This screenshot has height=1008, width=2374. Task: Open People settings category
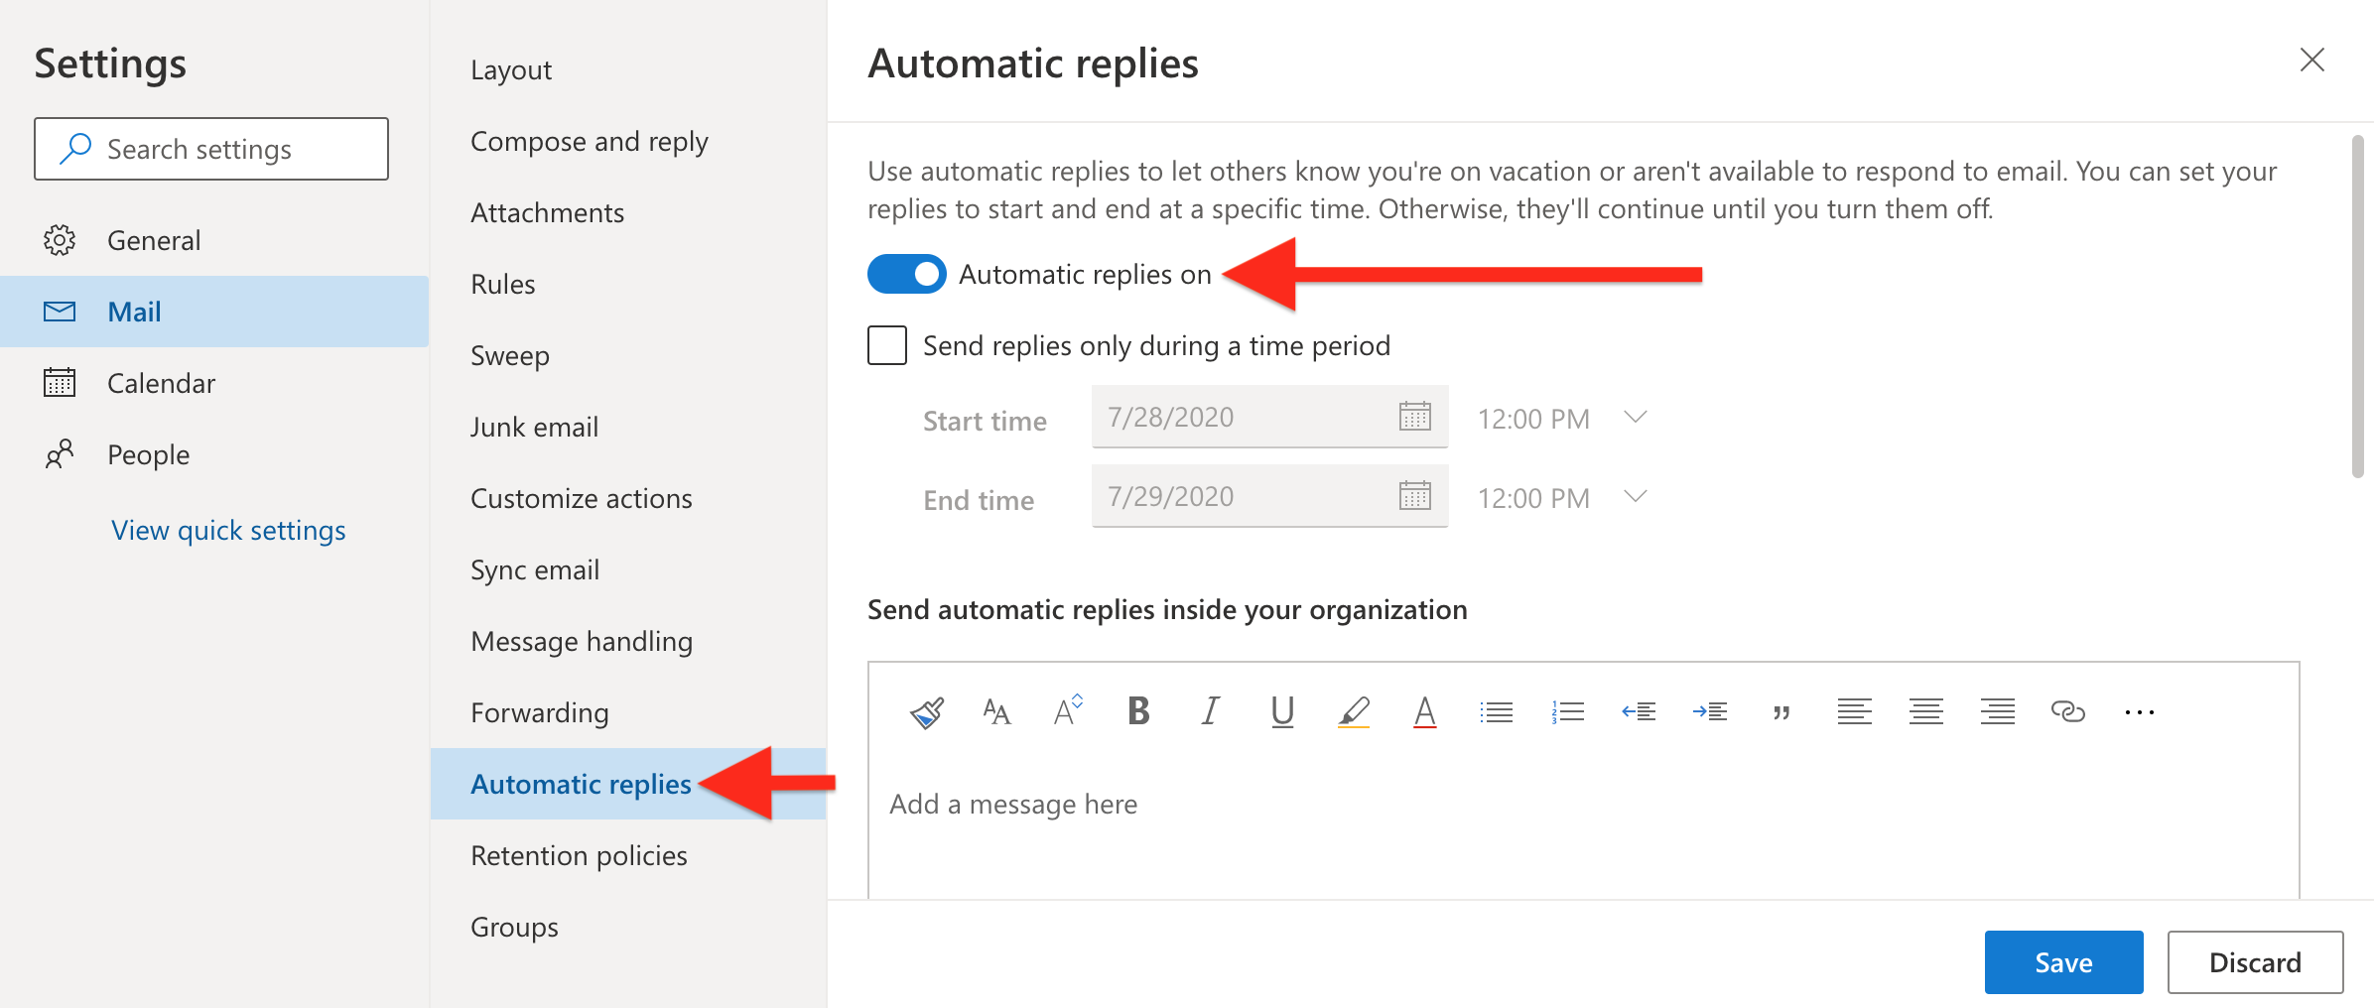coord(214,454)
